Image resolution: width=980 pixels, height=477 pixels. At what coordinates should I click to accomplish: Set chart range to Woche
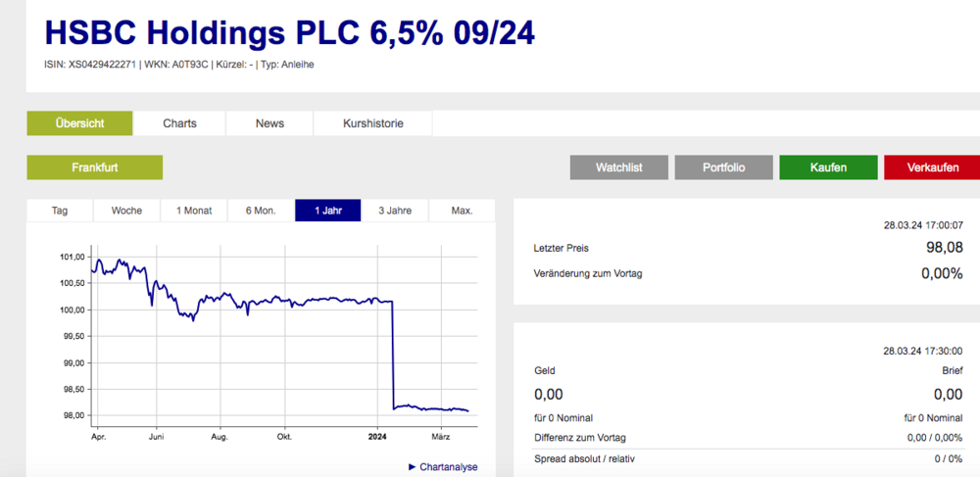(x=126, y=211)
